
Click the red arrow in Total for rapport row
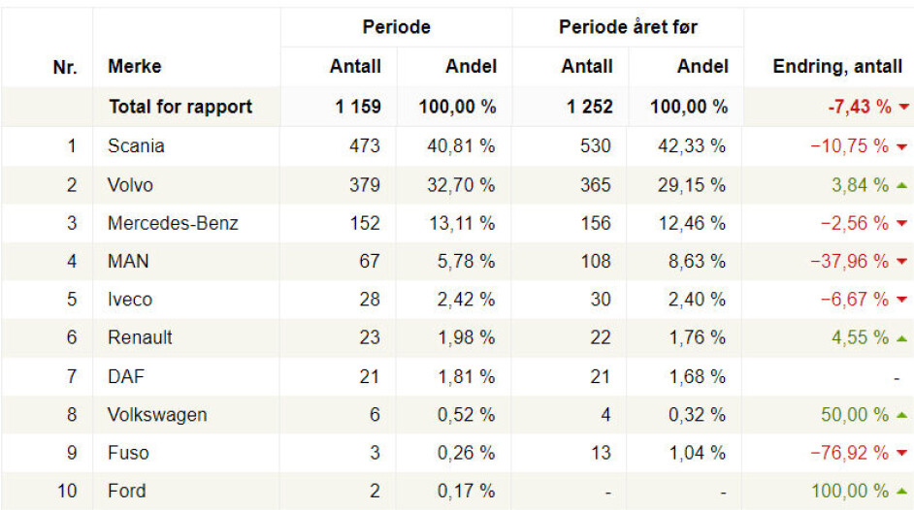coord(904,108)
